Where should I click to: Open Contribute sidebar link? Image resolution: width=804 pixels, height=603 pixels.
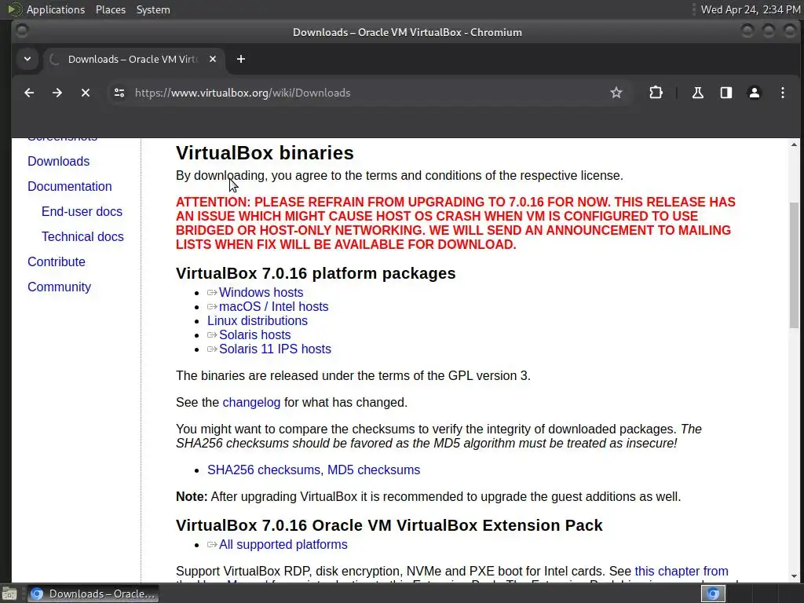pos(57,261)
